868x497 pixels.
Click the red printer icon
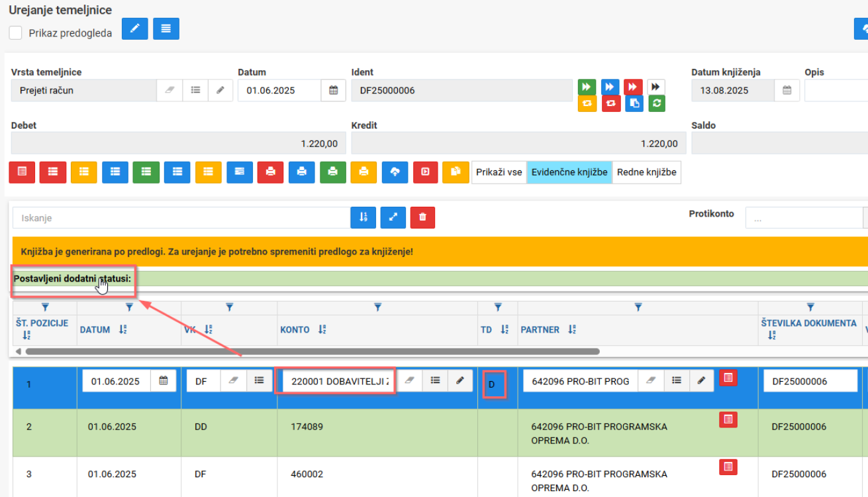coord(270,172)
